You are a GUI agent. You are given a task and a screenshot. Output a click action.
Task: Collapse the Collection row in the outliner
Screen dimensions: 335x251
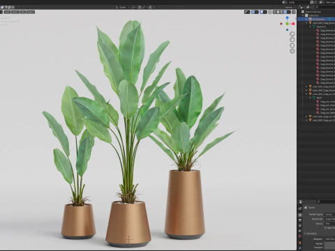point(303,15)
